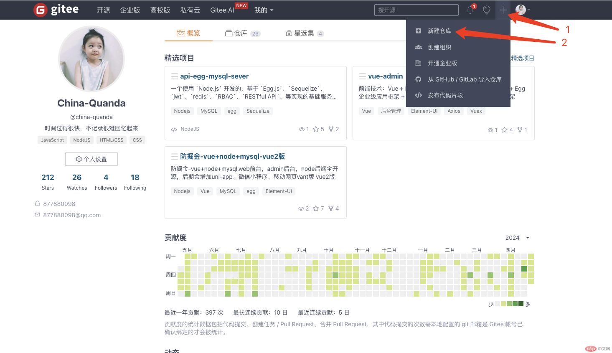Click the drag-handle icon beside 防掘金-vue+node+mysql-vue2版
Viewport: 612px width, 353px height.
(x=174, y=156)
